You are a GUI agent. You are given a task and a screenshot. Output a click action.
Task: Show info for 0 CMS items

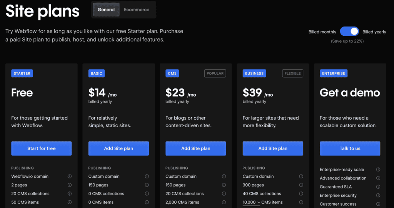click(x=147, y=202)
